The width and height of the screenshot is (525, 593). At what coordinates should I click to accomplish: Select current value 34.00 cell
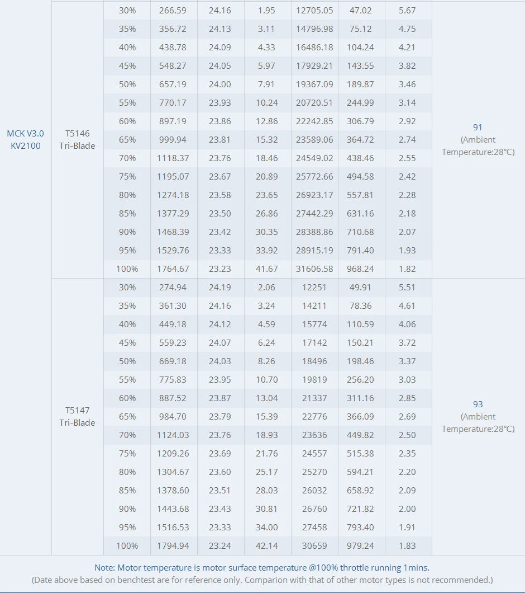266,527
